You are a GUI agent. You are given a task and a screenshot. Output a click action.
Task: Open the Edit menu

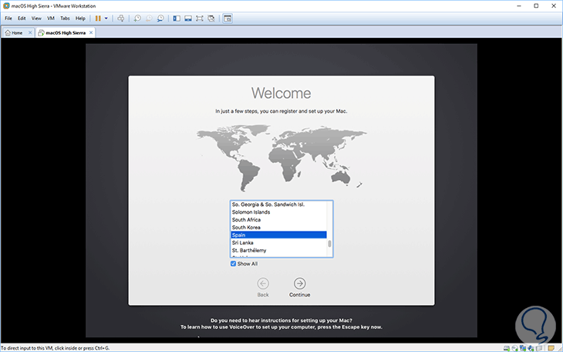[22, 19]
